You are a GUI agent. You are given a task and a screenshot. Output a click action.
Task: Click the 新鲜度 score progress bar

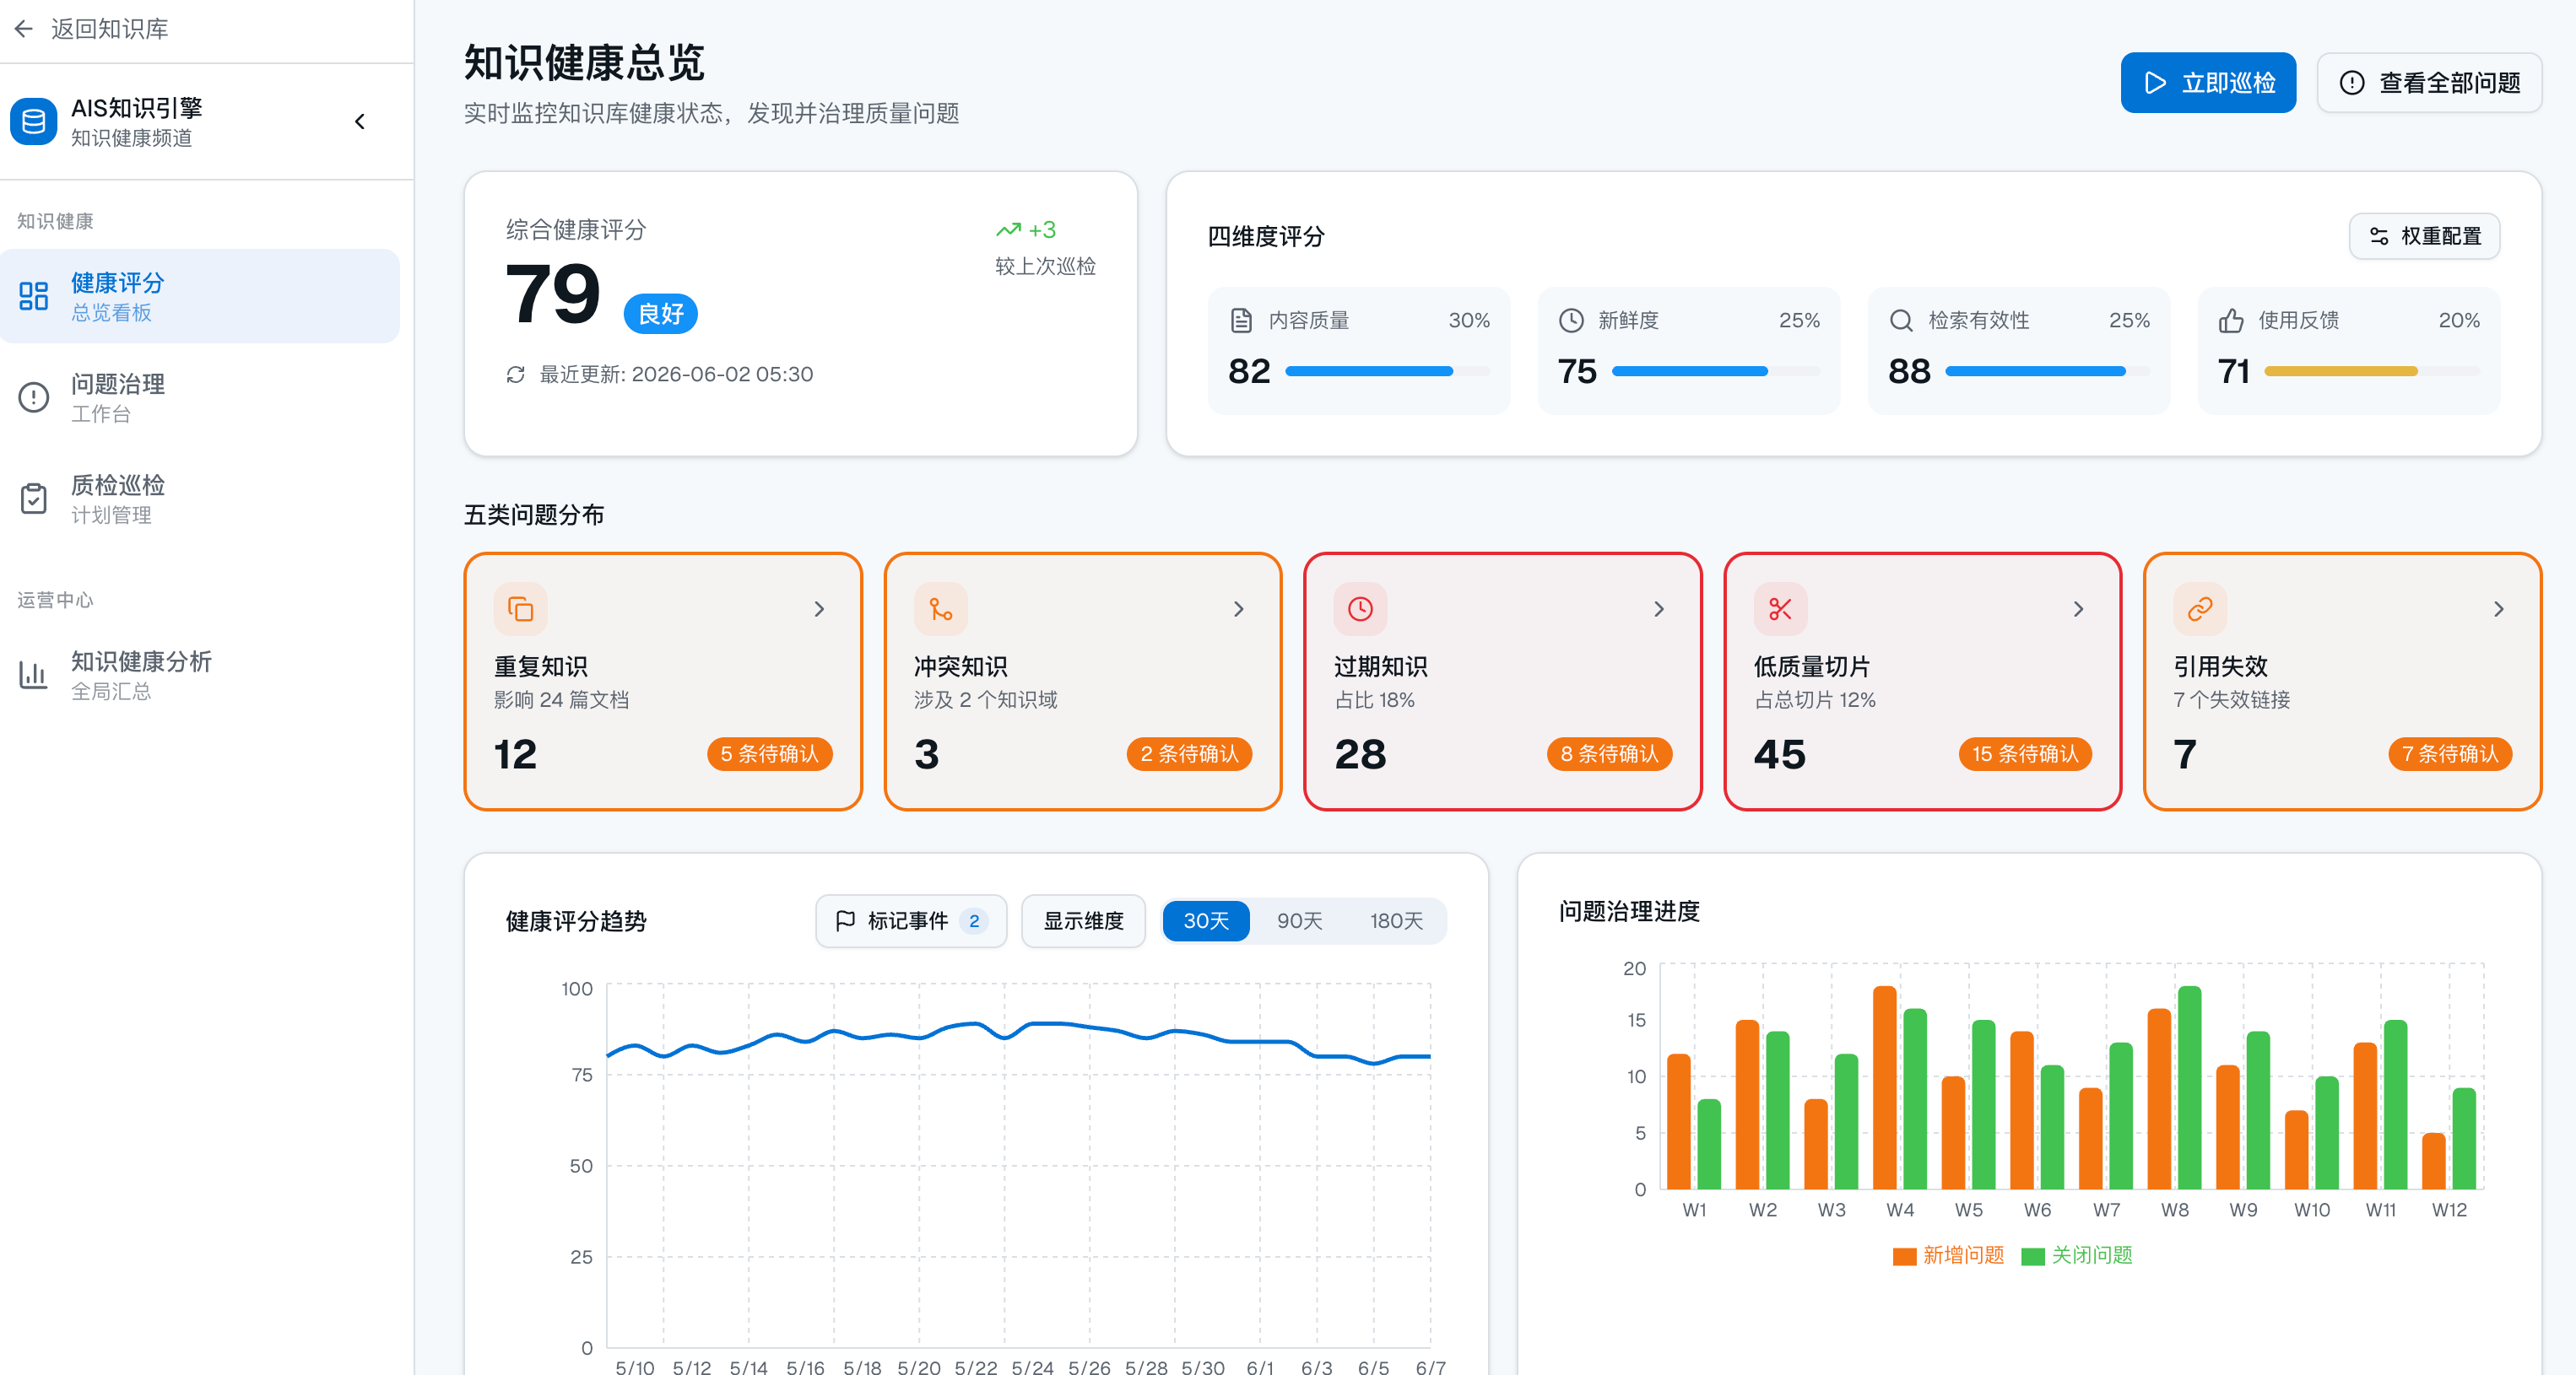point(1716,372)
